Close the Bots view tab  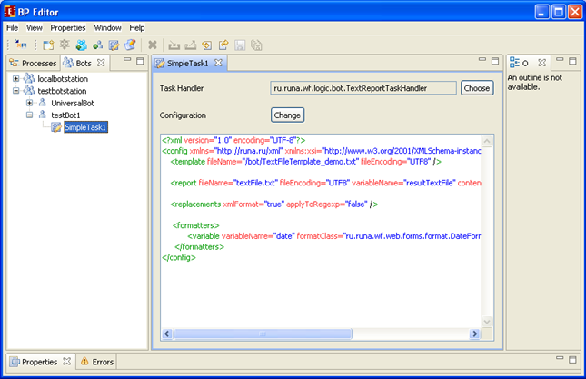point(101,63)
